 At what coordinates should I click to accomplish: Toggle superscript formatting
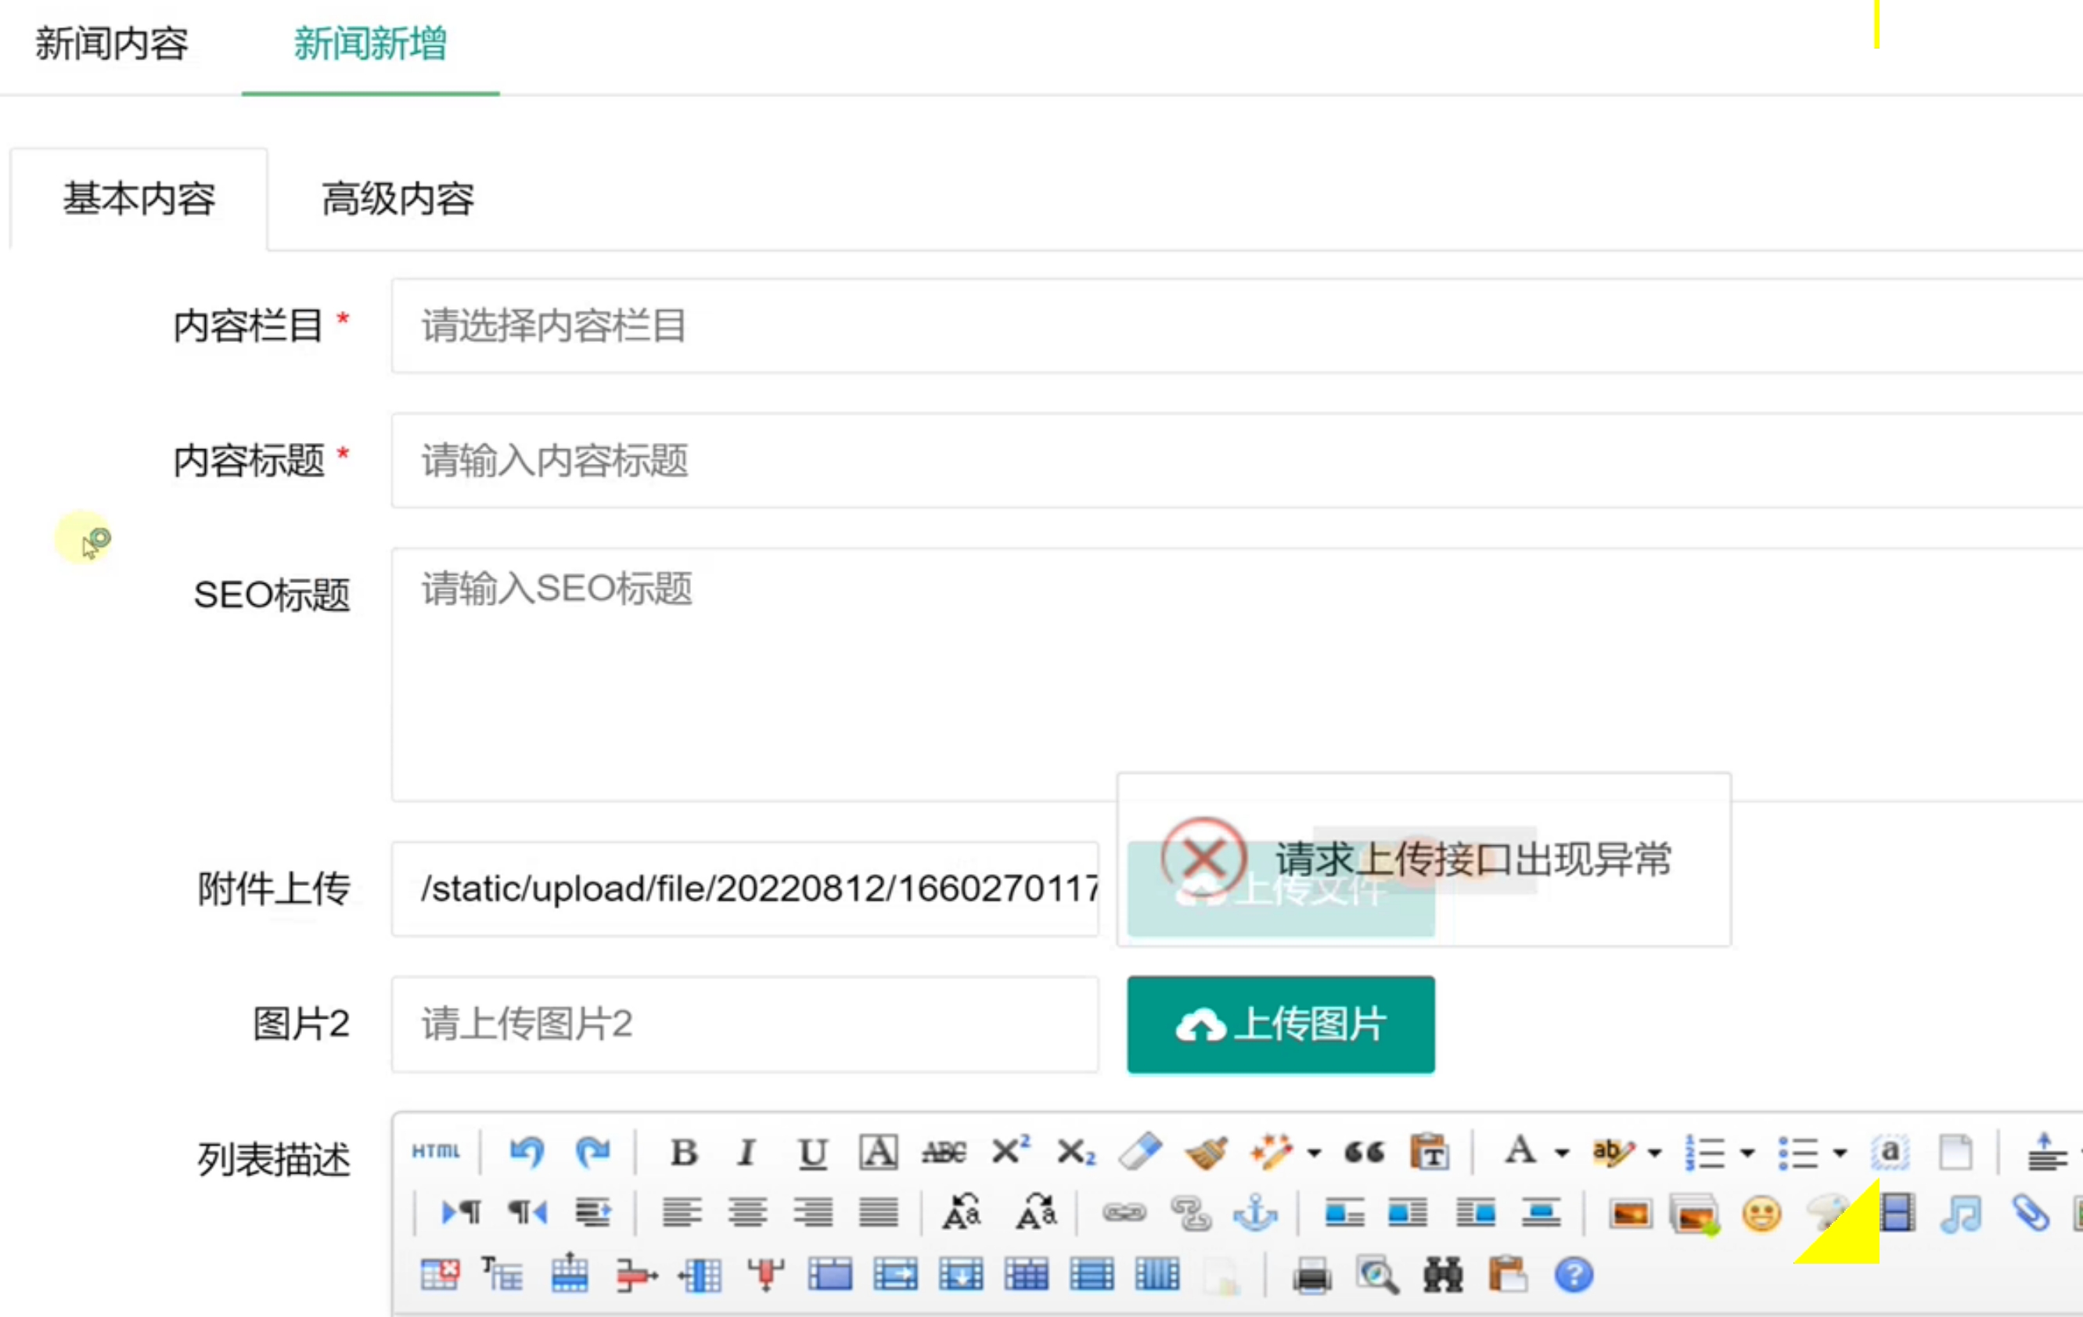coord(1009,1151)
